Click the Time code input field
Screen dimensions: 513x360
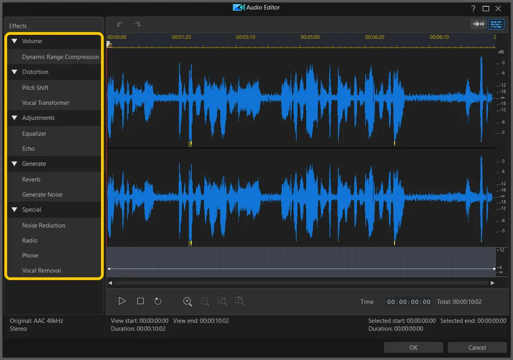[x=409, y=302]
